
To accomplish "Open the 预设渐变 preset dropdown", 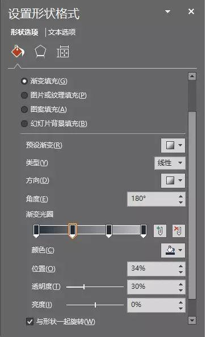I will point(173,145).
